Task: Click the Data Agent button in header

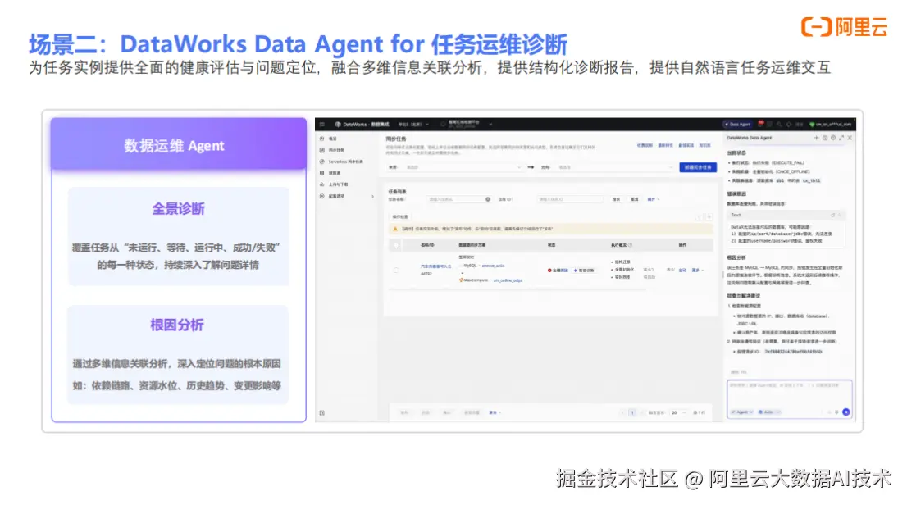Action: (x=737, y=125)
